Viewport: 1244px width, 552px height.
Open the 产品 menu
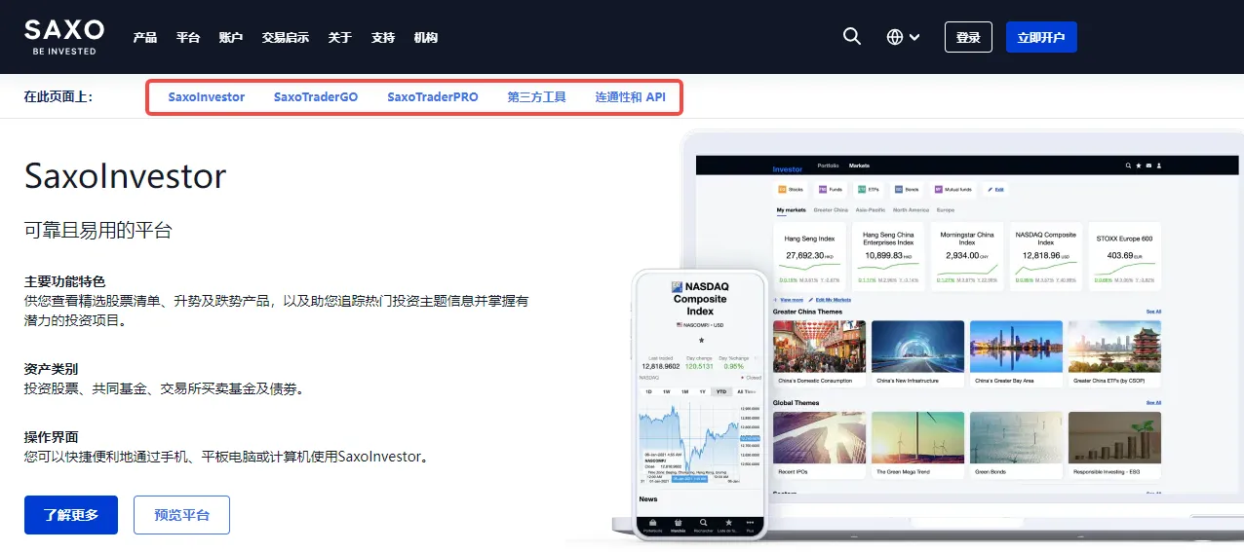[x=145, y=38]
